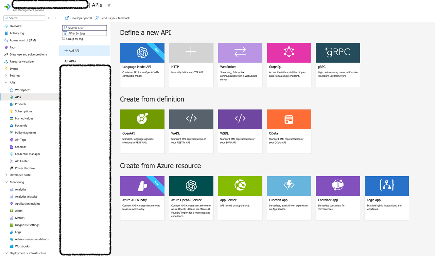Focus the sidebar Search box
Viewport: 435px width, 256px height.
click(24, 18)
